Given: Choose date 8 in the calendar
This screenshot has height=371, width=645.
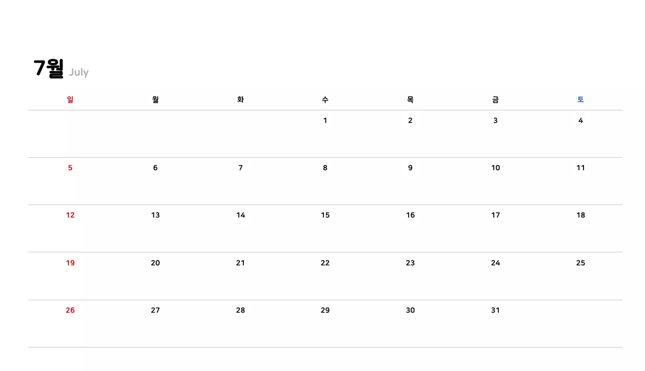Looking at the screenshot, I should (325, 168).
